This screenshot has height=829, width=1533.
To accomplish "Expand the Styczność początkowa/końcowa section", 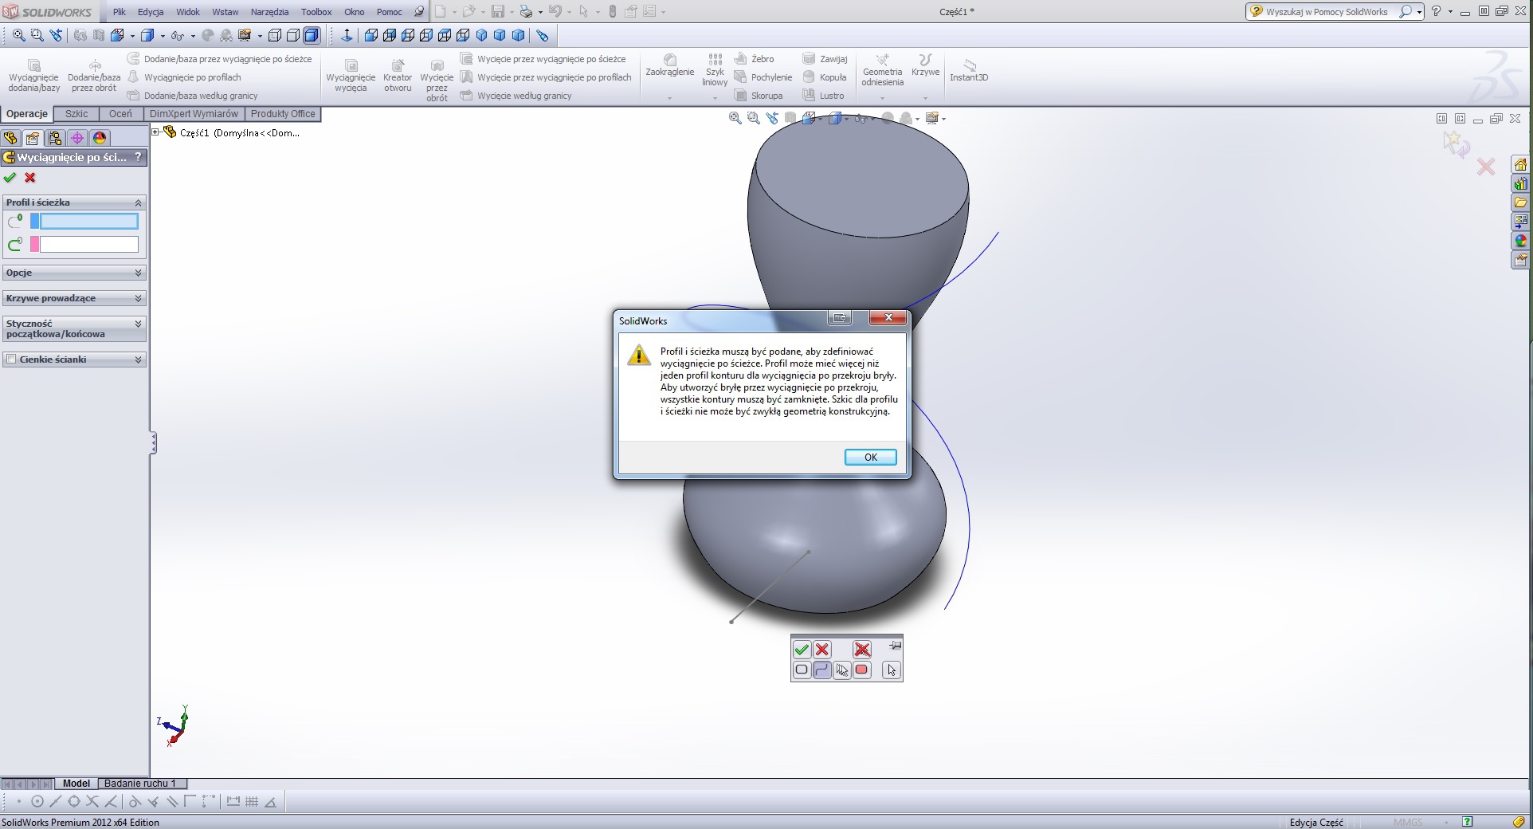I will coord(138,324).
